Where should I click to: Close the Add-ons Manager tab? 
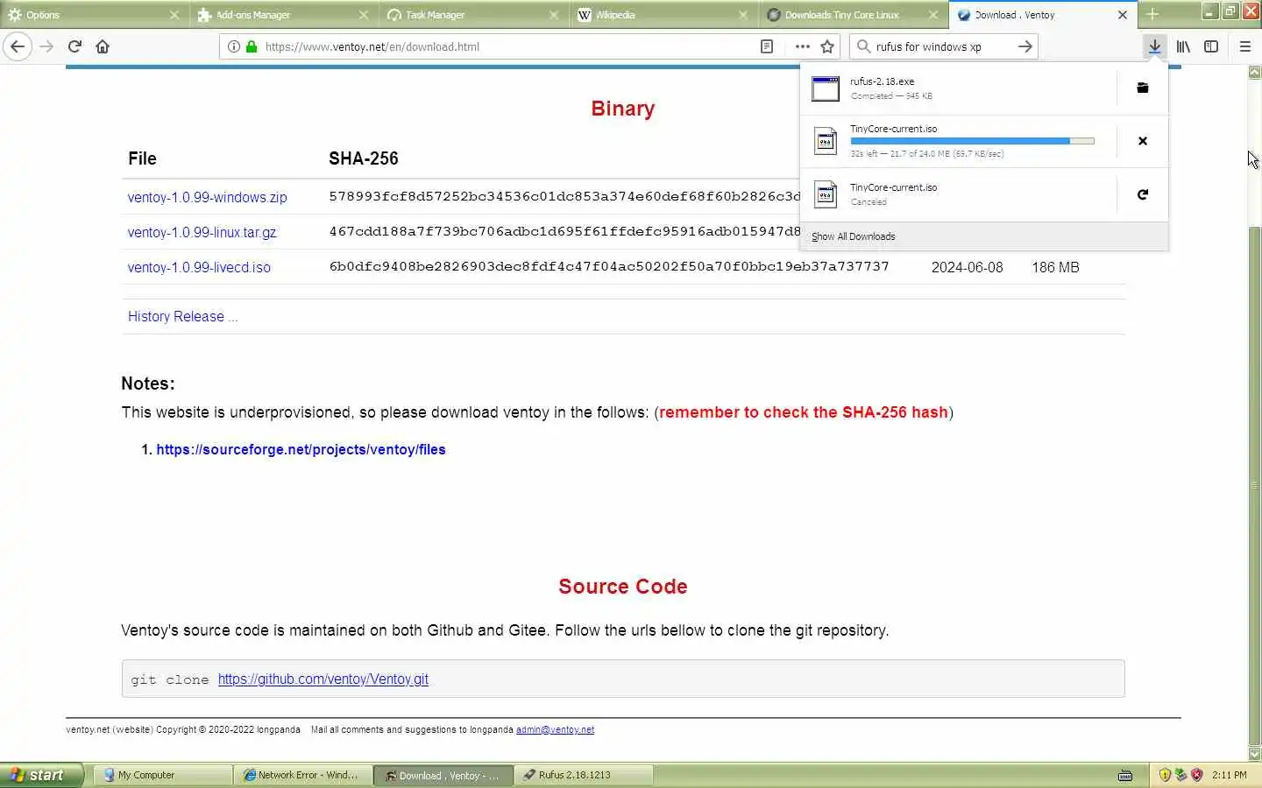[x=364, y=15]
